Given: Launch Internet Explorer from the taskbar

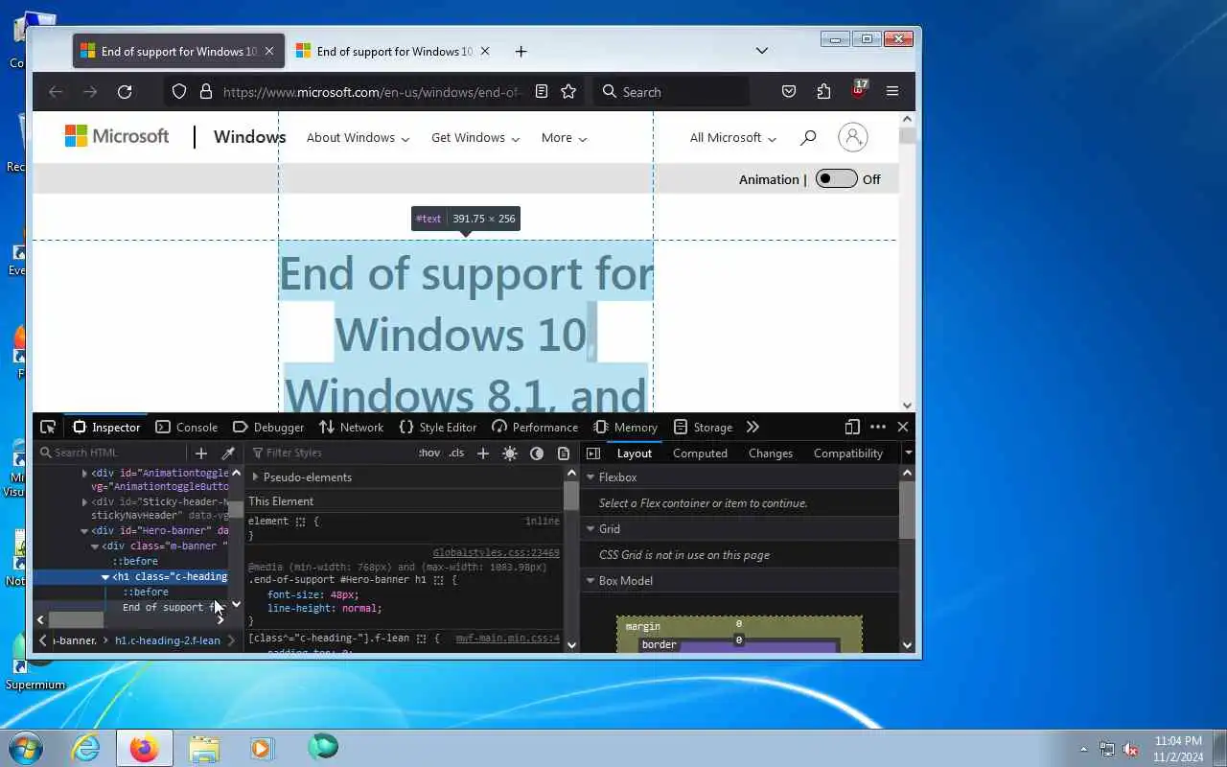Looking at the screenshot, I should [x=86, y=748].
